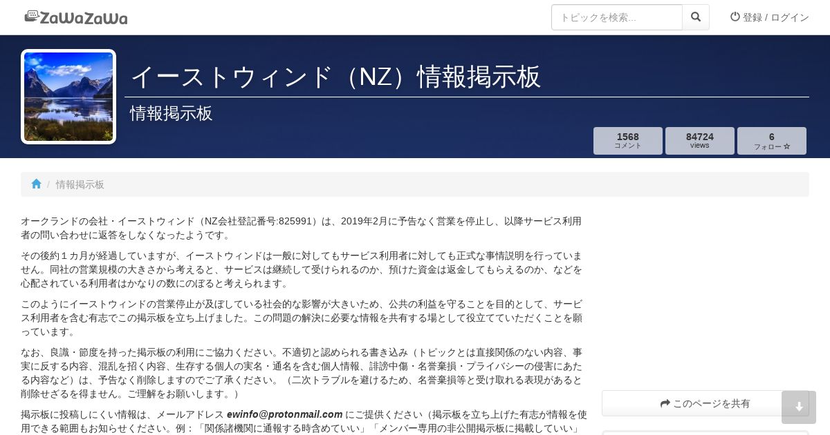Viewport: 830px width, 435px height.
Task: Share the page with このページを共有 button
Action: click(705, 403)
